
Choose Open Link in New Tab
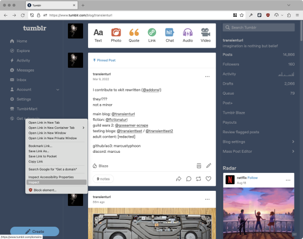56,123
